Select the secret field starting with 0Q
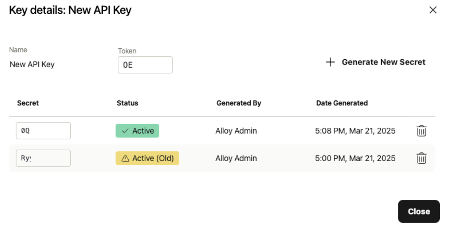Viewport: 449px width, 230px height. click(43, 131)
